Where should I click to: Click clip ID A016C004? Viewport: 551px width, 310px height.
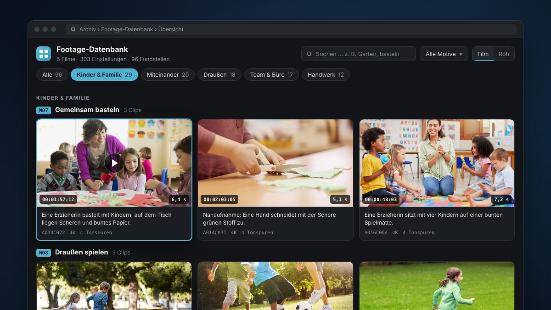(376, 232)
